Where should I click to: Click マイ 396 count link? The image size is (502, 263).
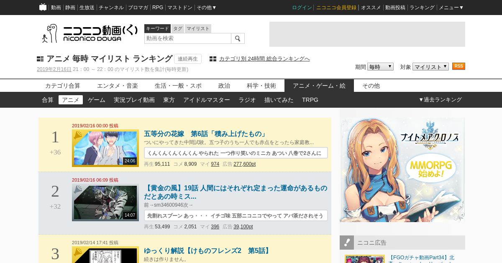coord(215,227)
